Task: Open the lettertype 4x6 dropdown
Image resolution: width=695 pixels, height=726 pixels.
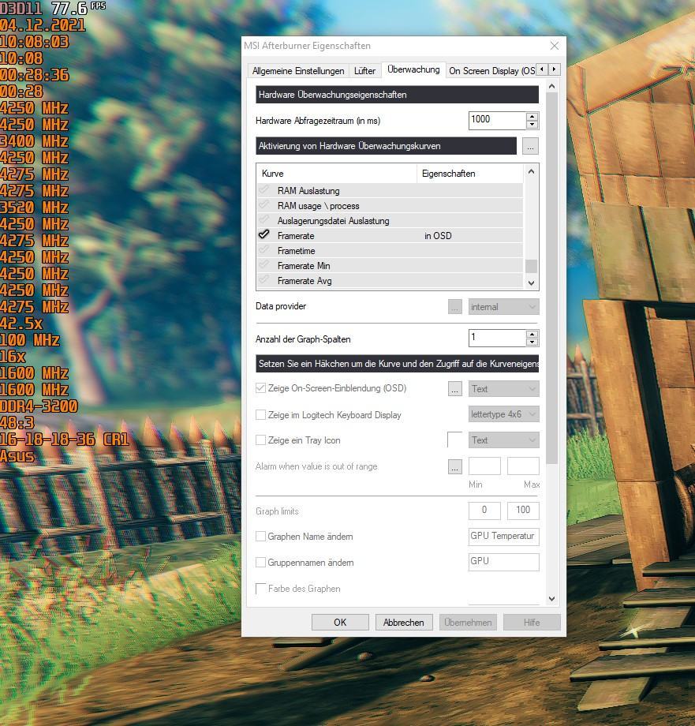Action: (x=503, y=414)
